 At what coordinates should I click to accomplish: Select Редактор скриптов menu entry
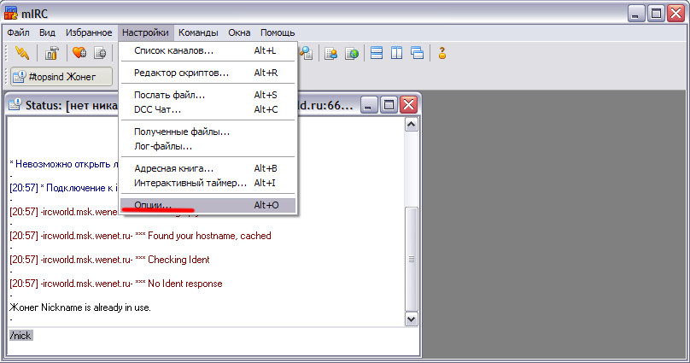click(x=208, y=73)
